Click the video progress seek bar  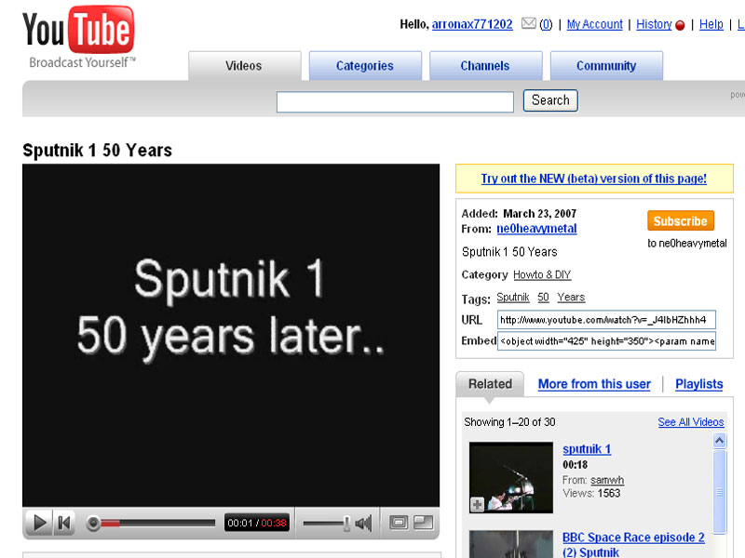pyautogui.click(x=152, y=523)
